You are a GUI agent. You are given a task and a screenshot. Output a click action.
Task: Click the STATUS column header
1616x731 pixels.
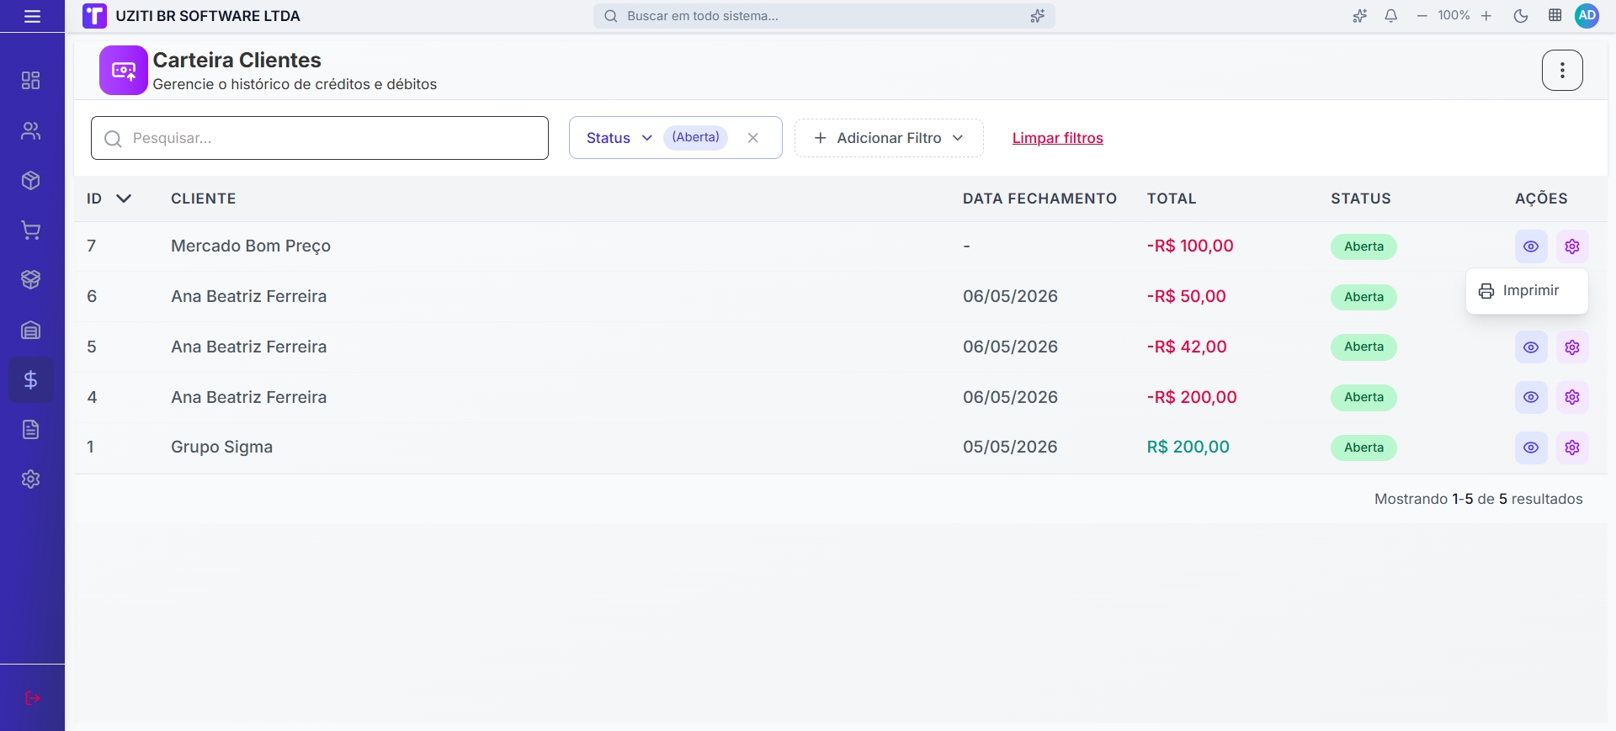(x=1360, y=199)
